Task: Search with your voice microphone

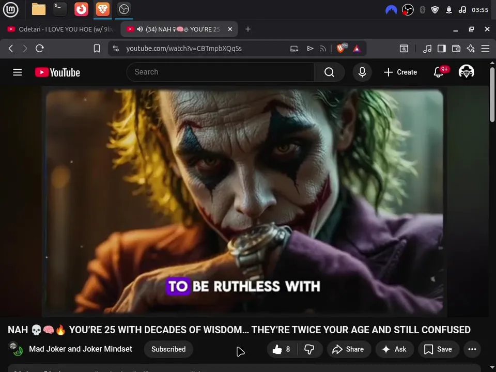Action: click(362, 72)
